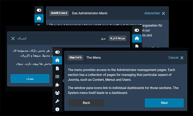This screenshot has width=193, height=116.
Task: Open Home icon in the Persian window sidebar
Action: [x=137, y=38]
